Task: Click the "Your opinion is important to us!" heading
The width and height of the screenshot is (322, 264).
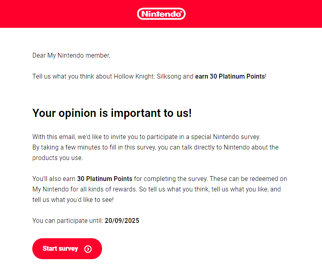Action: point(112,113)
